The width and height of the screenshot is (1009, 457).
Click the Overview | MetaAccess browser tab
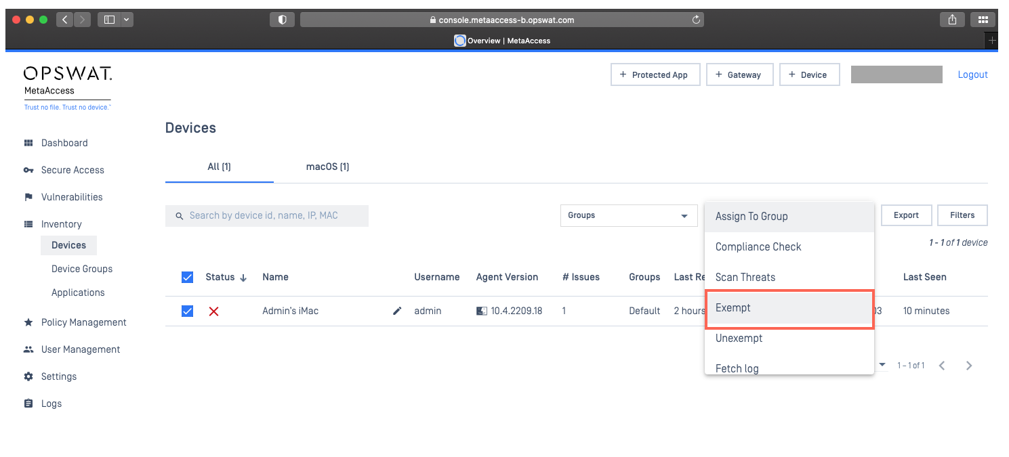tap(502, 41)
